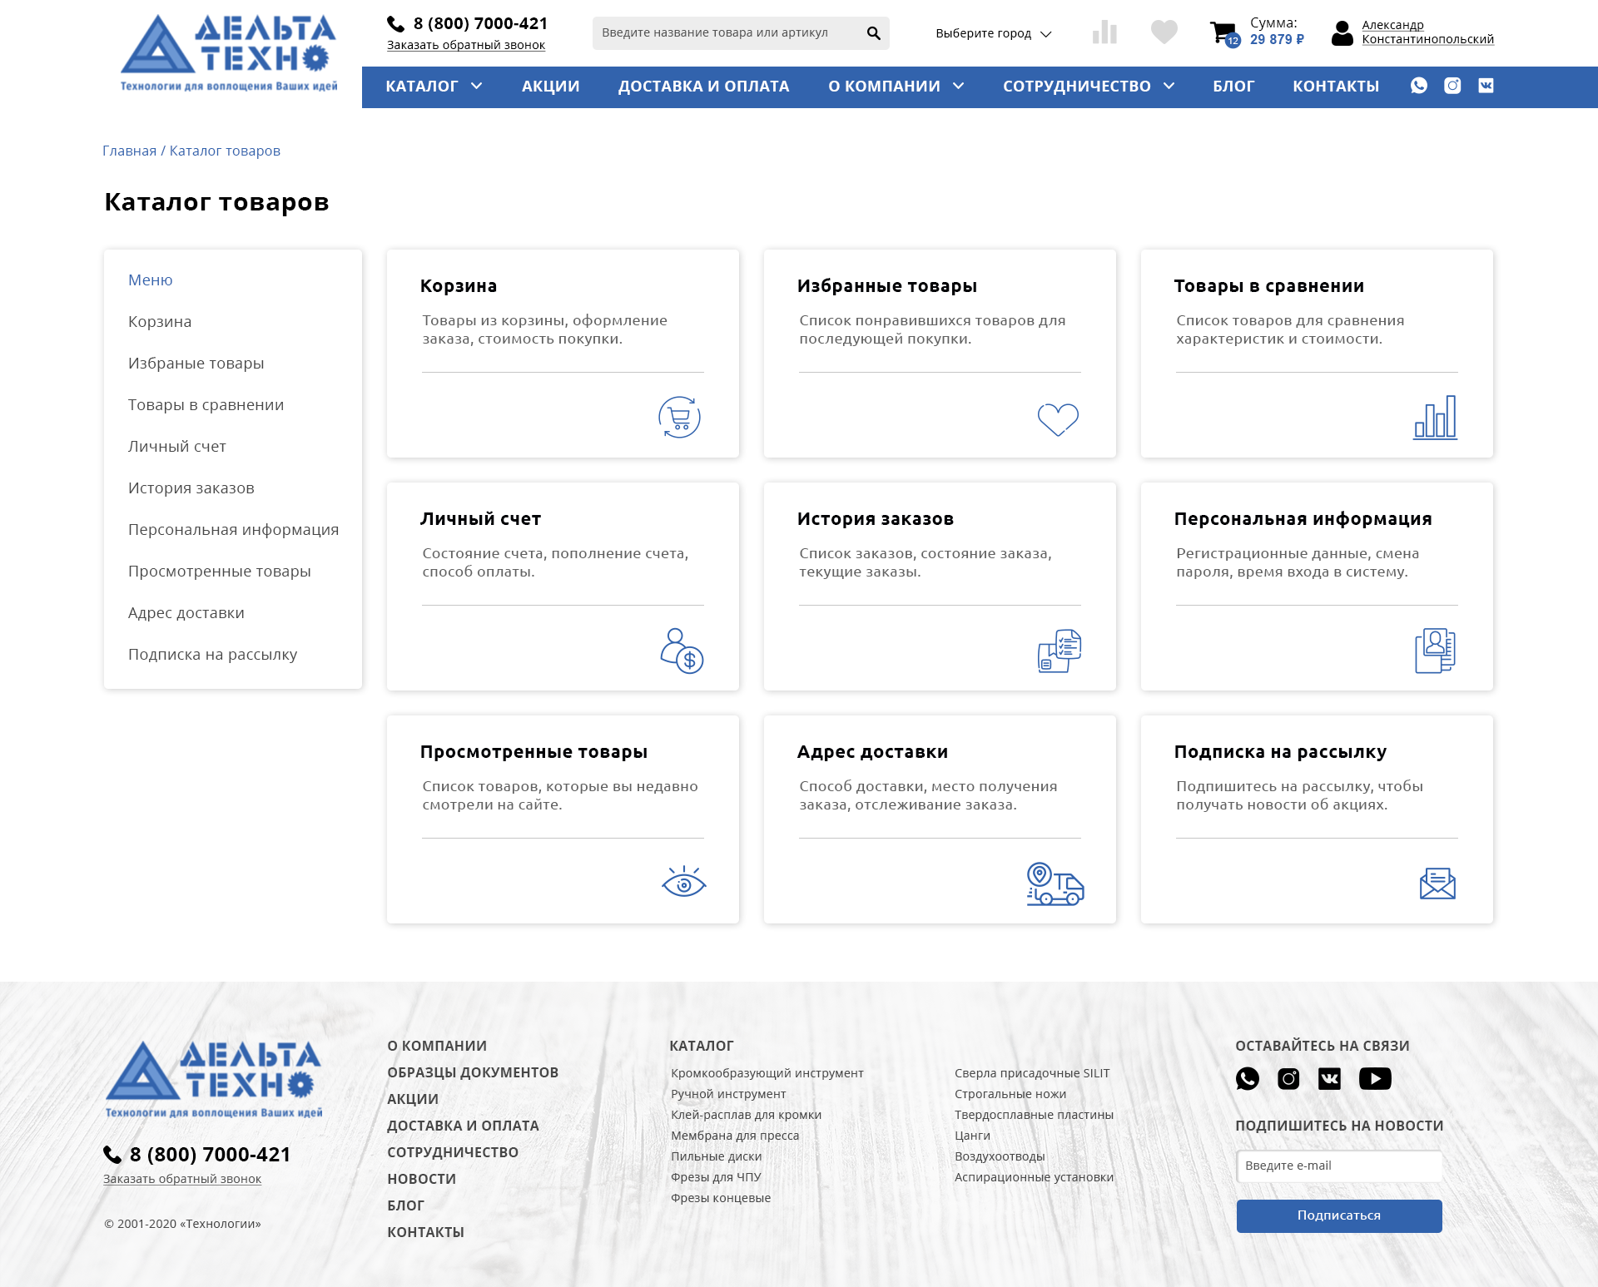Image resolution: width=1598 pixels, height=1287 pixels.
Task: Click ID icon in Персональная информация card
Action: point(1435,651)
